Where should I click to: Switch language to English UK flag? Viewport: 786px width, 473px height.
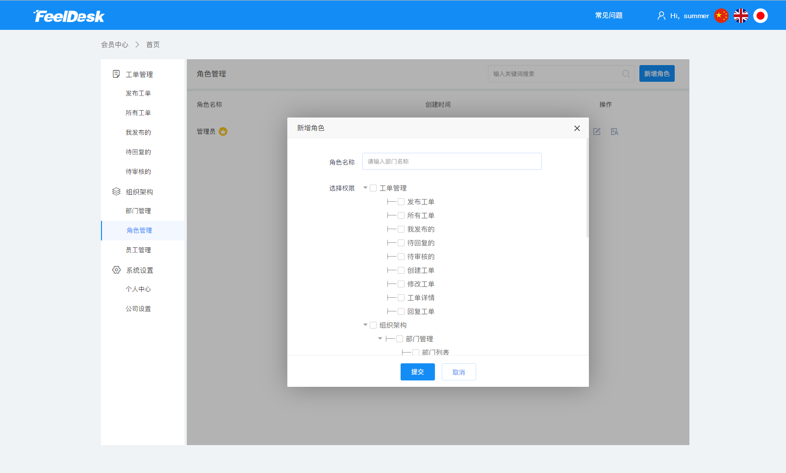click(741, 16)
